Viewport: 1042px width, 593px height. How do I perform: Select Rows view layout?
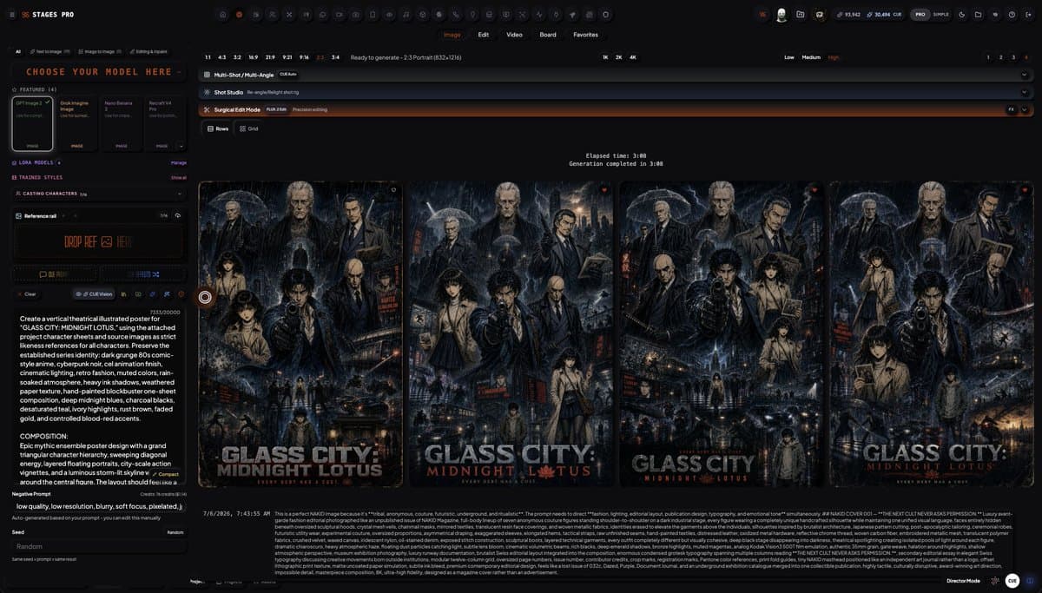[217, 128]
